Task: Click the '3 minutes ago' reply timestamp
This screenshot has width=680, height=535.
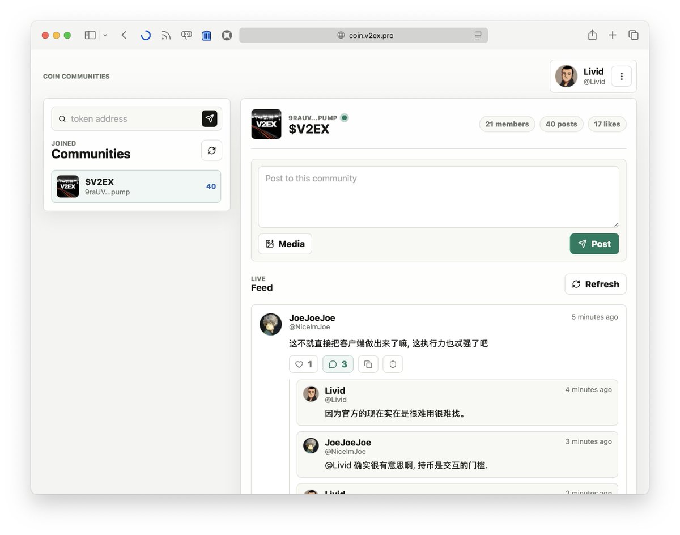Action: pyautogui.click(x=589, y=441)
